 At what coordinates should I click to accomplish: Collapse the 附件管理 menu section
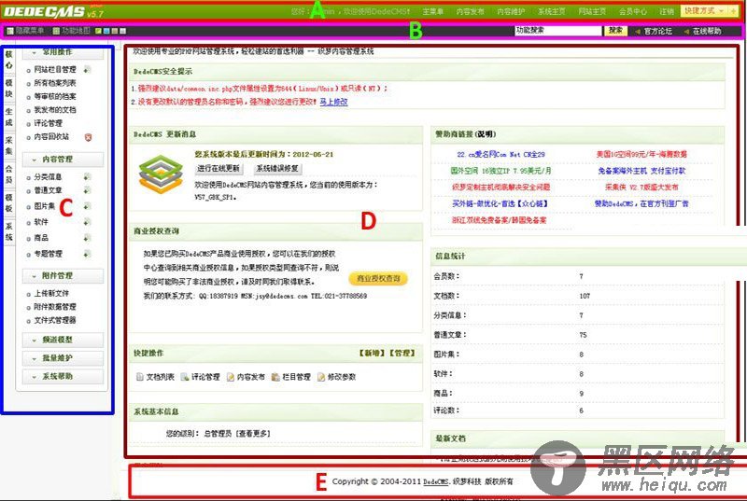[x=63, y=276]
